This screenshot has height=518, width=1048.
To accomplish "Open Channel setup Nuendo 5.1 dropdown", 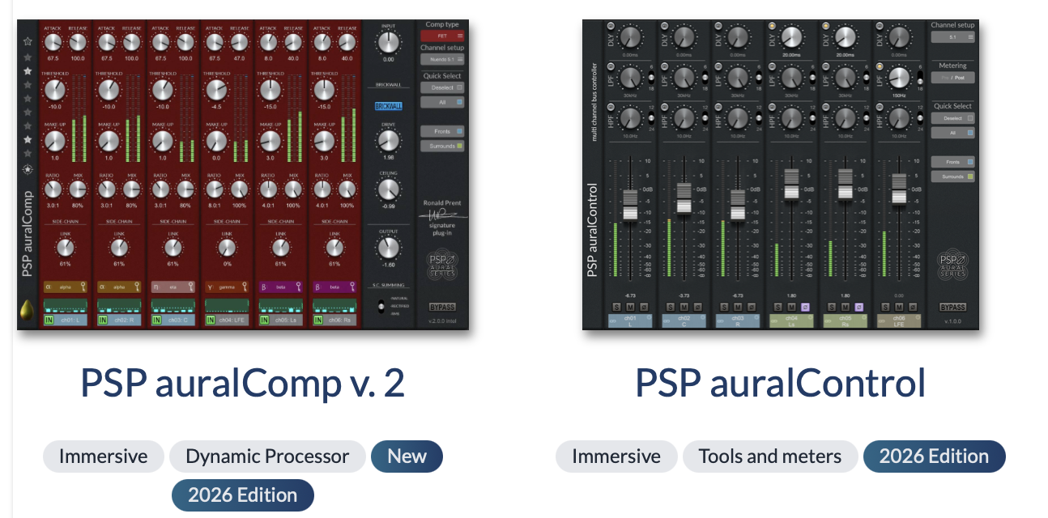I will coord(442,59).
